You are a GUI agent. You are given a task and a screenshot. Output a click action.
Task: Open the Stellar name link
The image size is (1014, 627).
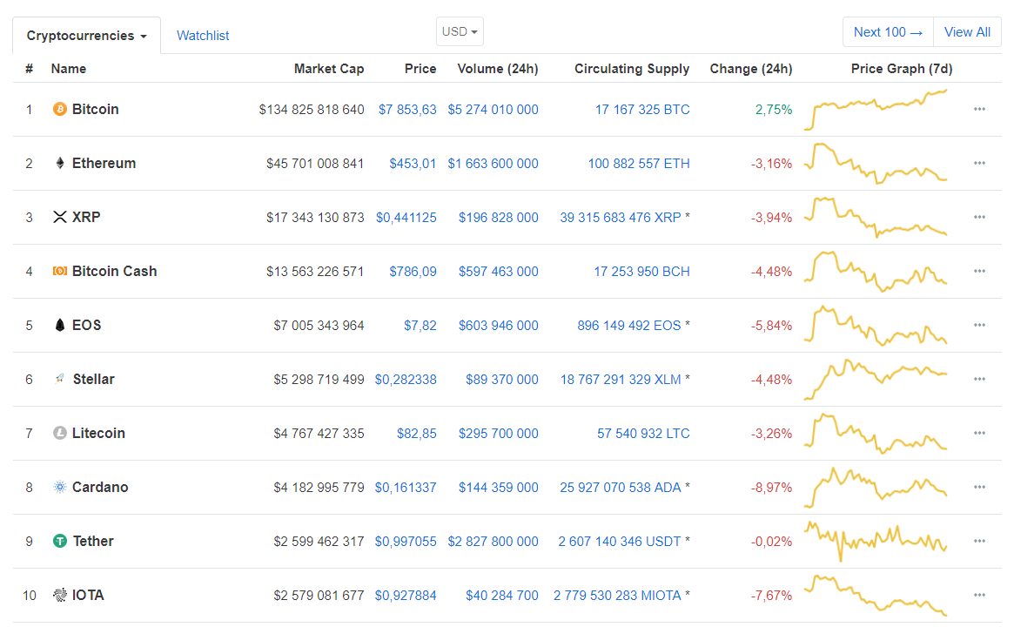tap(93, 379)
